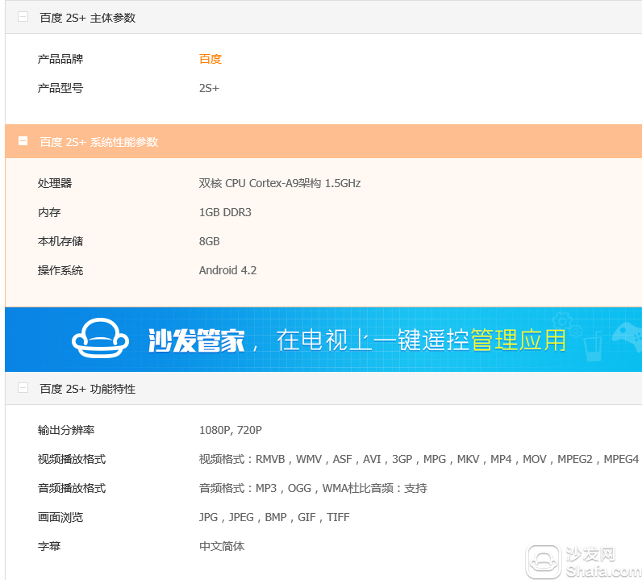Open the orange 百度 brand link
Image resolution: width=642 pixels, height=580 pixels.
tap(211, 59)
